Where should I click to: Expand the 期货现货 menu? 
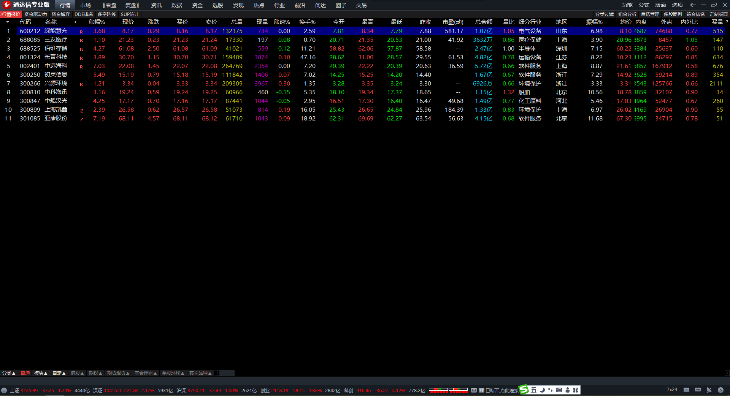pyautogui.click(x=118, y=373)
